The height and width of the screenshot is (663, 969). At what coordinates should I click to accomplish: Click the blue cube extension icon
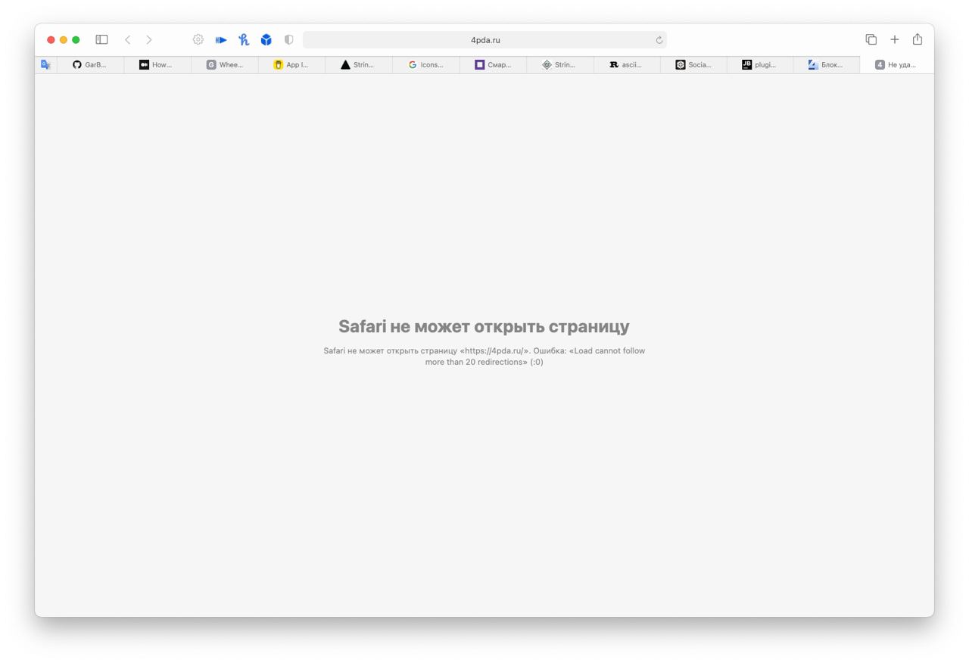pyautogui.click(x=266, y=39)
